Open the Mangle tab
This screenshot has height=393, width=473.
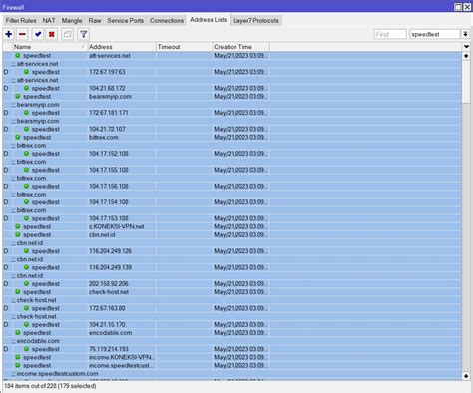[72, 21]
